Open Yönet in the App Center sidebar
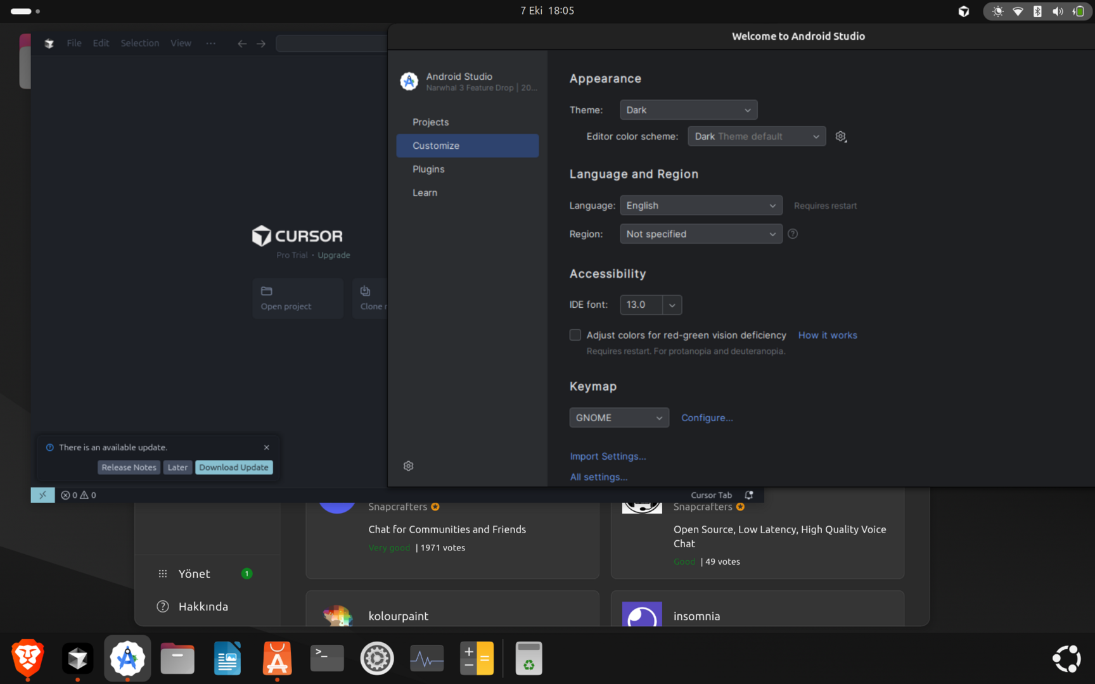The height and width of the screenshot is (684, 1095). 208,574
